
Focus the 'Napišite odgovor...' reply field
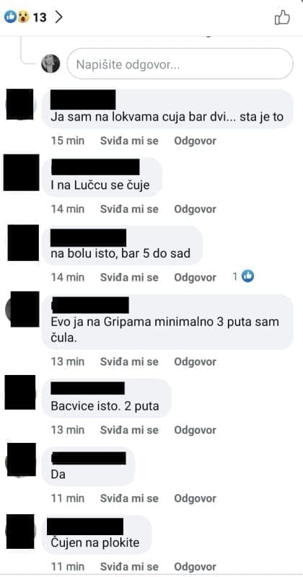point(180,64)
